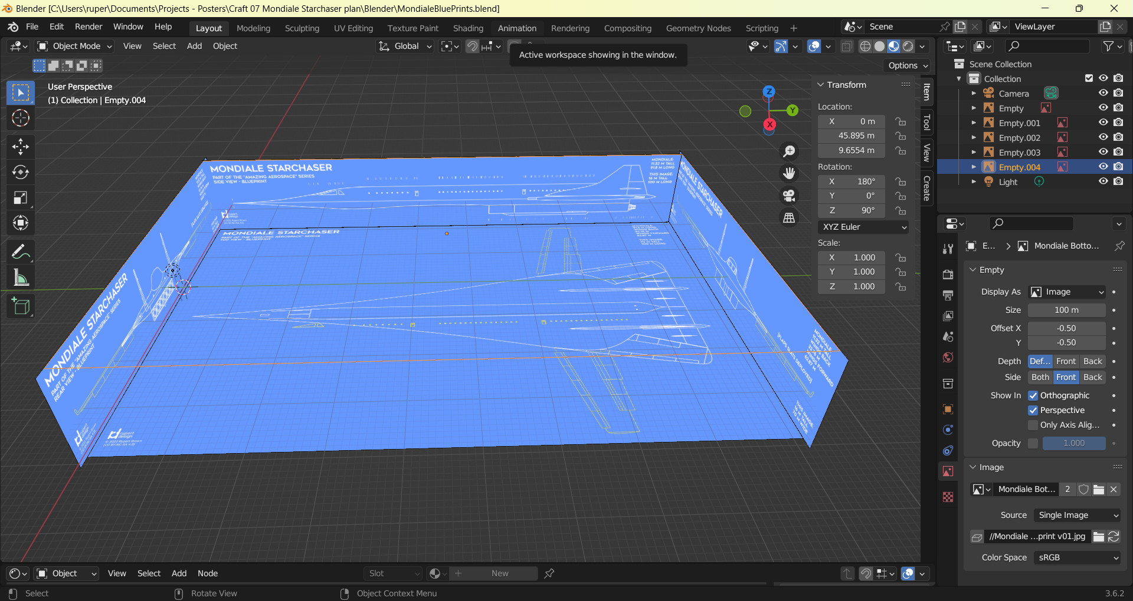1133x601 pixels.
Task: Choose the Rotate tool
Action: (x=21, y=172)
